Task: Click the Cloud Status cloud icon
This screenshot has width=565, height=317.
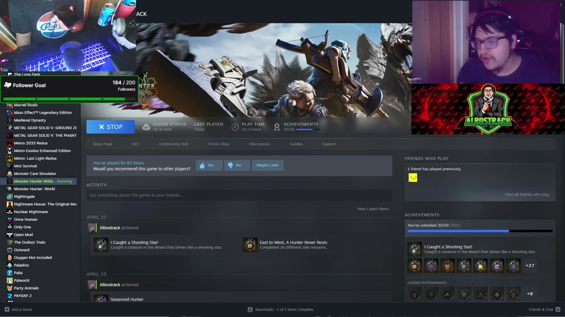Action: pyautogui.click(x=146, y=127)
